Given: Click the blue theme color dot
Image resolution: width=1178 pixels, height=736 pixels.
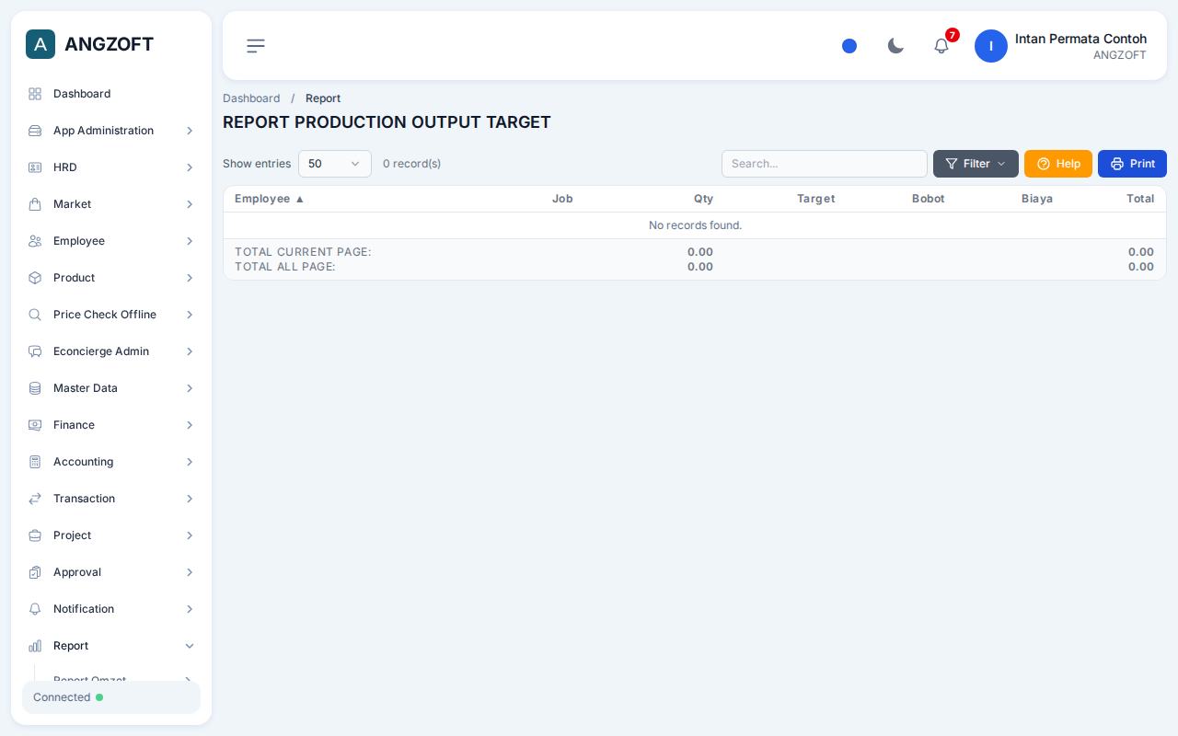Looking at the screenshot, I should [x=849, y=46].
